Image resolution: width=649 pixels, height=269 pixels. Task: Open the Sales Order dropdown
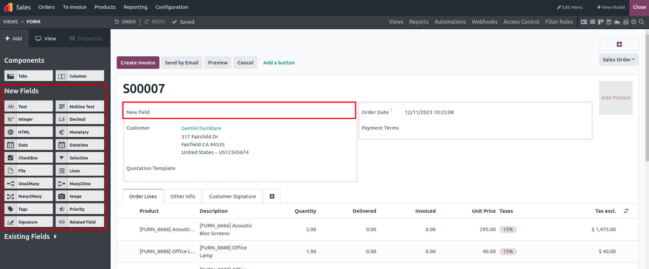point(619,60)
